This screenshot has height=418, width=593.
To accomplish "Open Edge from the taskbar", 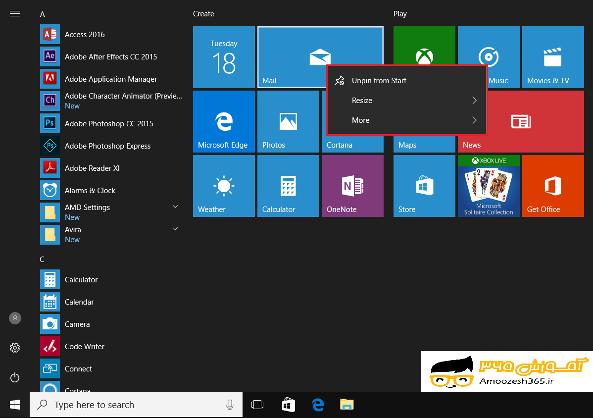I will [318, 405].
